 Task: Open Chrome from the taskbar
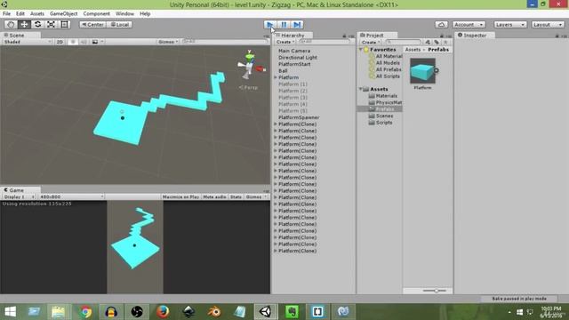pyautogui.click(x=85, y=312)
